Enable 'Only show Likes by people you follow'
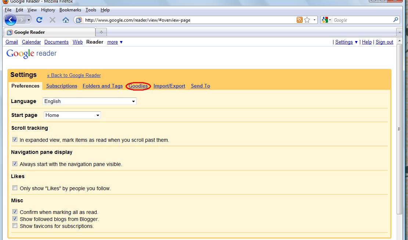 (15, 188)
